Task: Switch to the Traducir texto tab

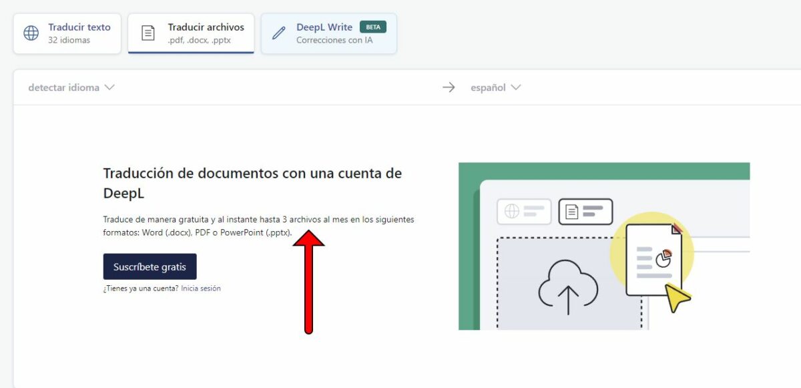Action: tap(67, 33)
